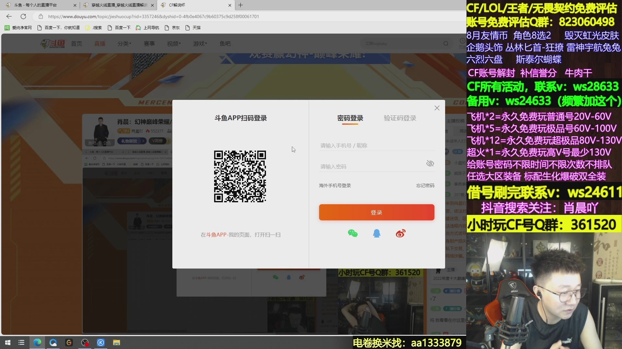622x349 pixels.
Task: Switch to 验证码登录 tab
Action: point(400,118)
